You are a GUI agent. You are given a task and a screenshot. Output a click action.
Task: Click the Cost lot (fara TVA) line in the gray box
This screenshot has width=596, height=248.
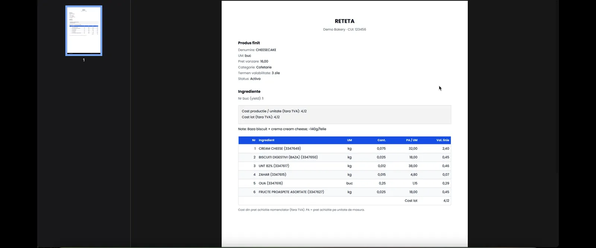click(x=261, y=117)
